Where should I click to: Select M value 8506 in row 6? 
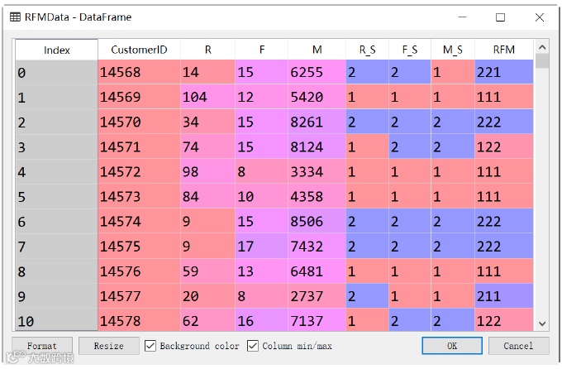click(x=317, y=222)
